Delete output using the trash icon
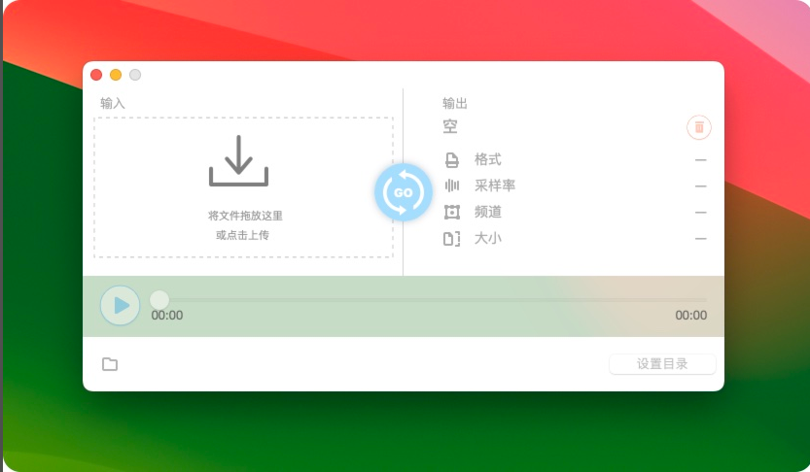810x472 pixels. pos(698,127)
